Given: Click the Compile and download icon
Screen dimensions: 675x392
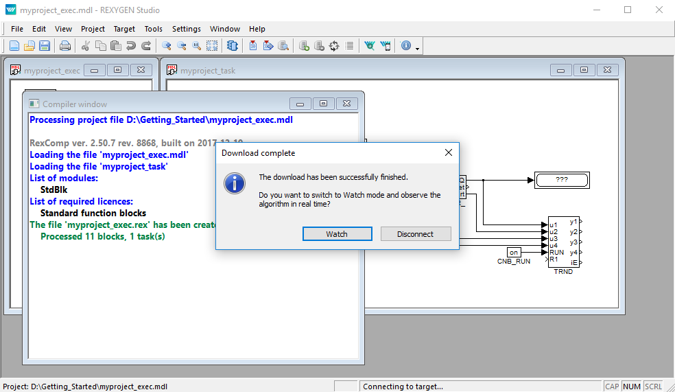Looking at the screenshot, I should [268, 46].
